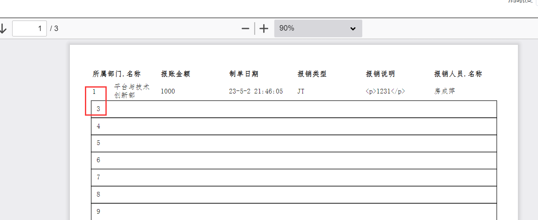This screenshot has height=220, width=538.
Task: Click the 报销类型 column header
Action: 312,74
